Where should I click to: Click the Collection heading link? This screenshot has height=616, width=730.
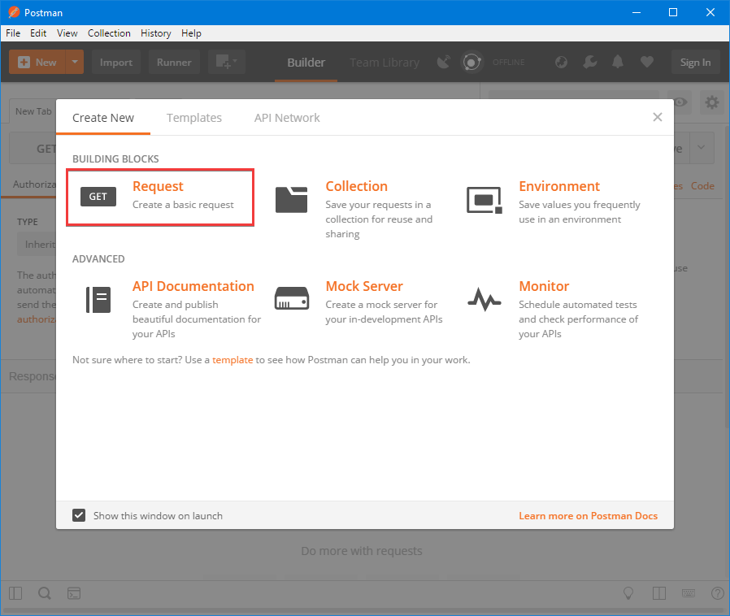356,186
